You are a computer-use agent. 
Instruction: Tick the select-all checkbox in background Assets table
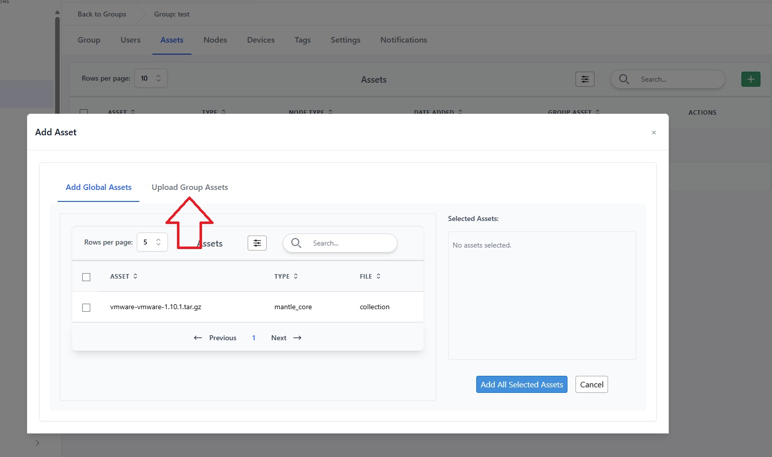click(84, 111)
